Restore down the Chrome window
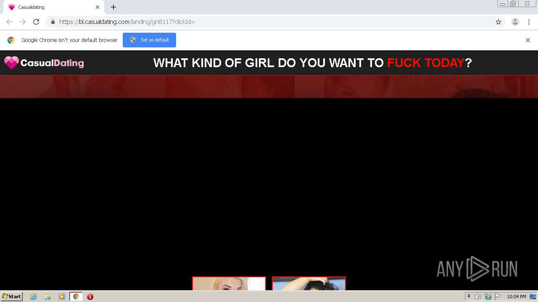 coord(513,3)
